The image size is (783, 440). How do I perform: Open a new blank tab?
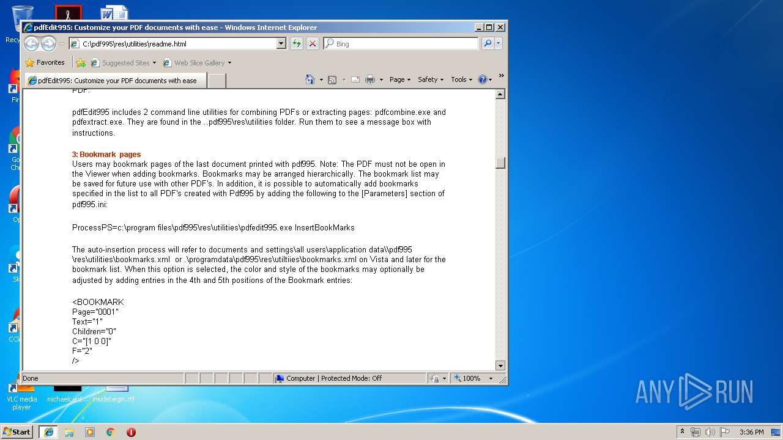(x=217, y=80)
